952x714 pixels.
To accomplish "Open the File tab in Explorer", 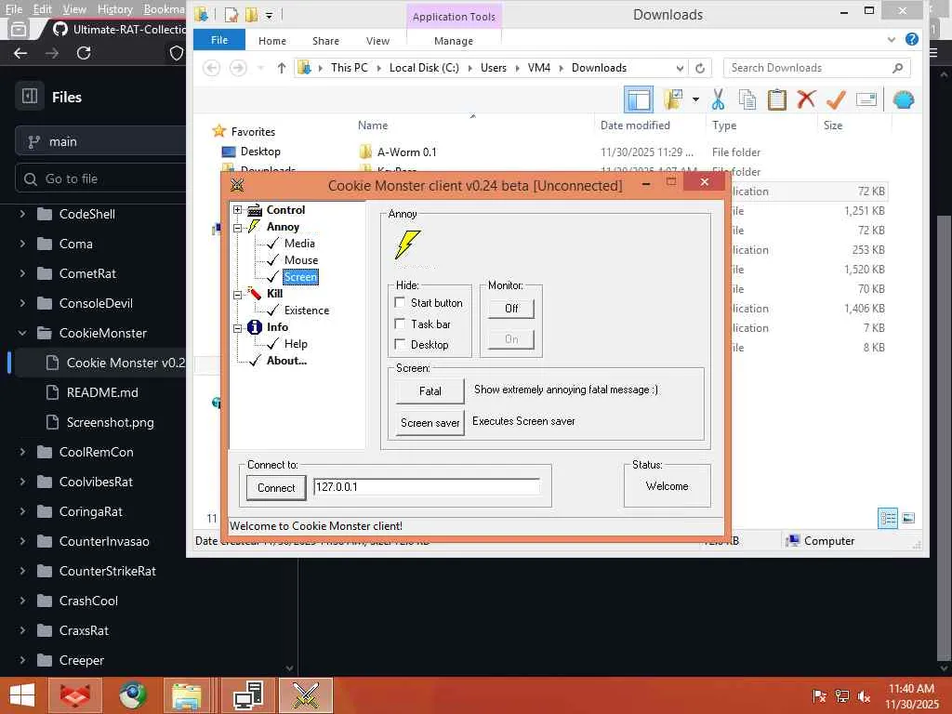I will point(219,40).
